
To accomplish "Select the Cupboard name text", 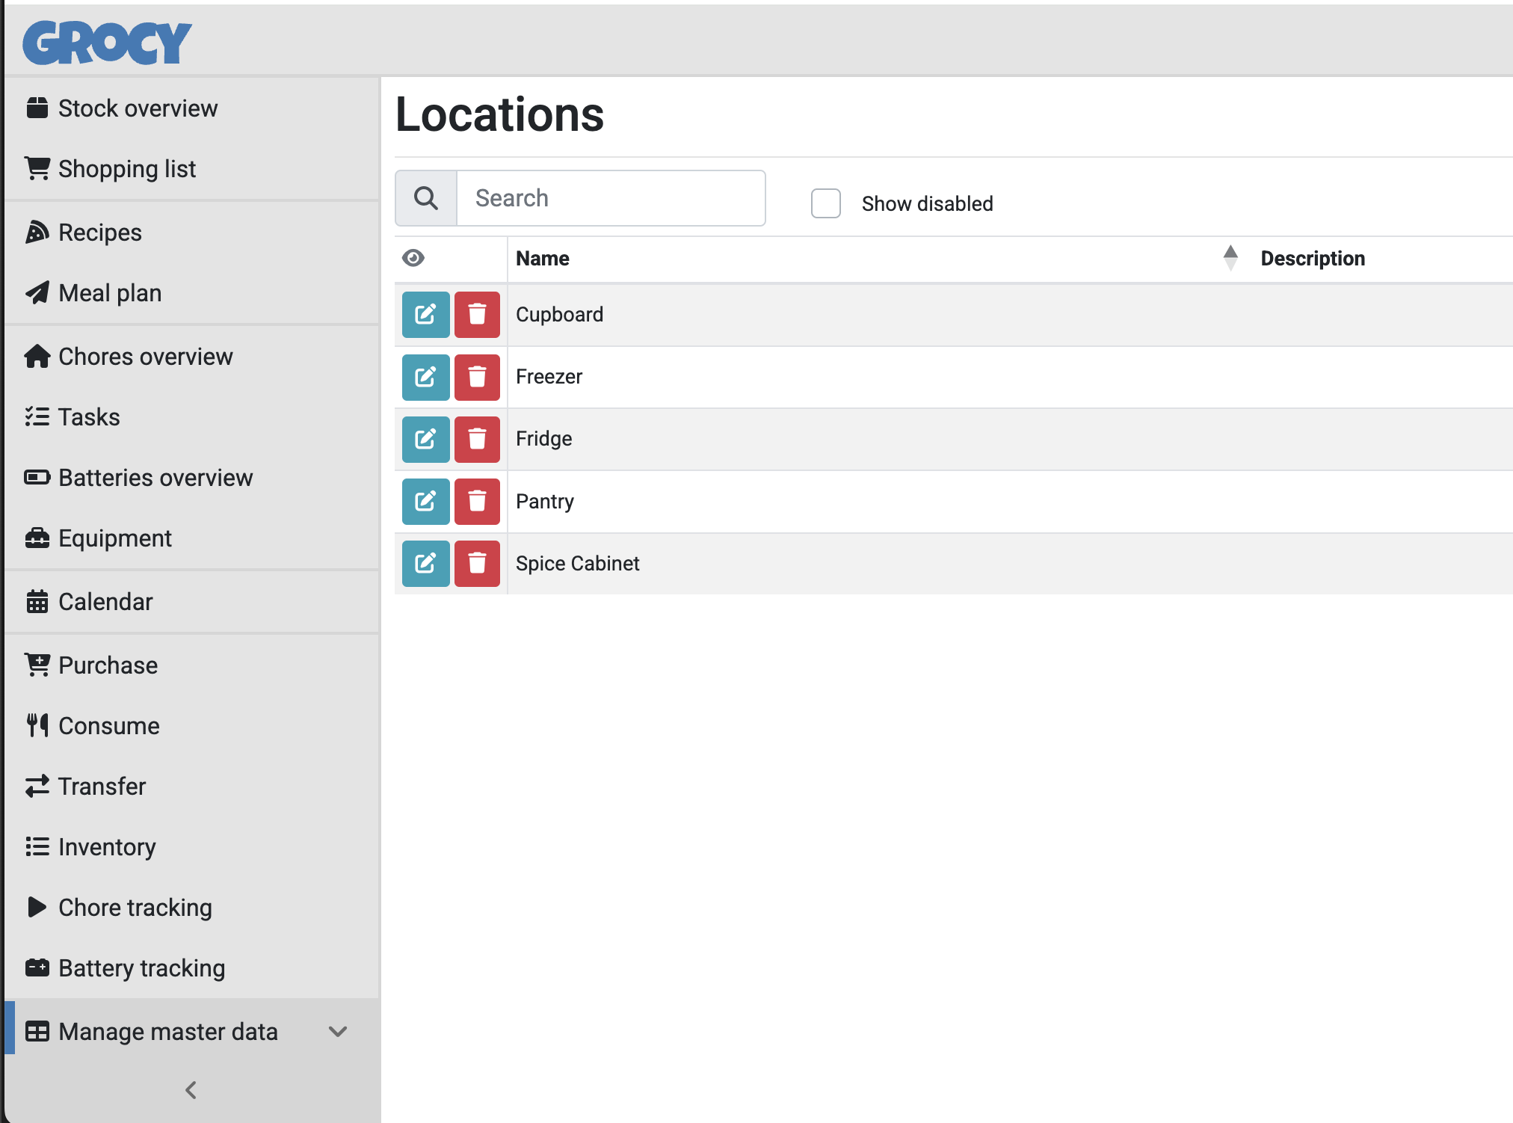I will [x=559, y=315].
